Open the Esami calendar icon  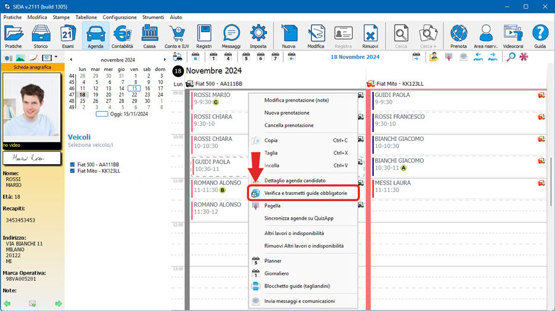click(68, 36)
